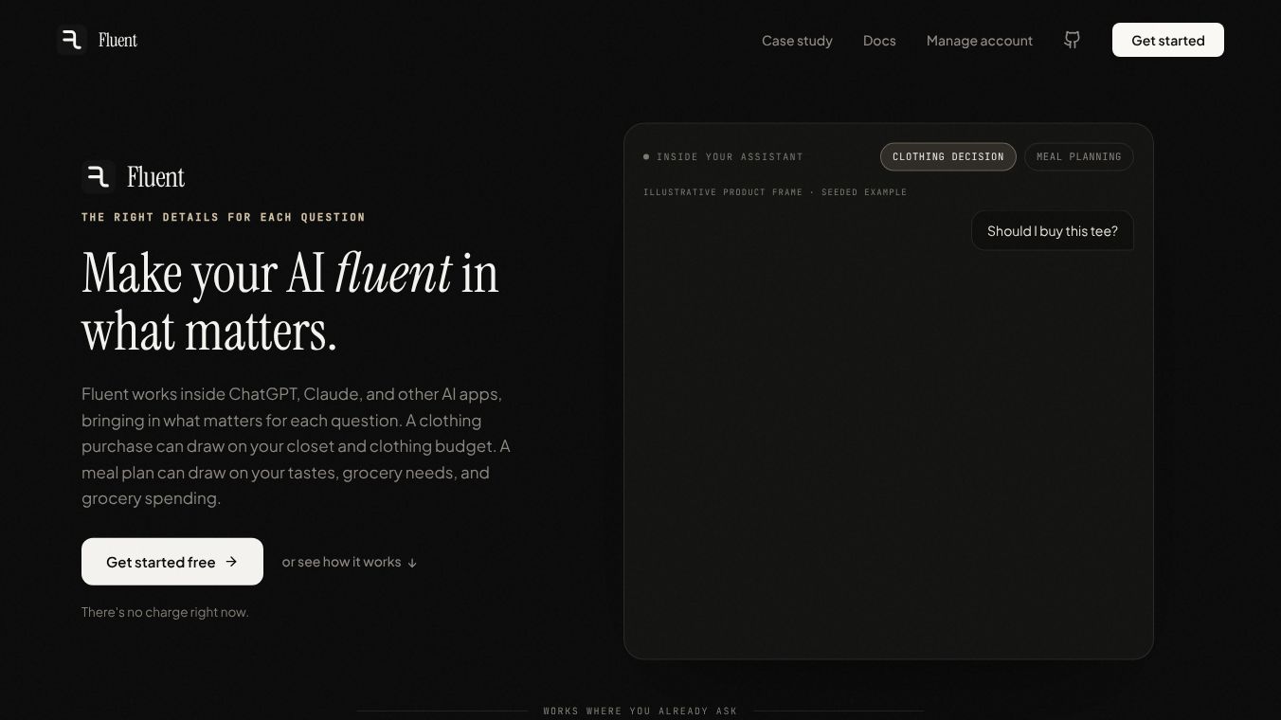The height and width of the screenshot is (720, 1281).
Task: Click the large 'Fluent' wordmark above the tagline
Action: [156, 177]
